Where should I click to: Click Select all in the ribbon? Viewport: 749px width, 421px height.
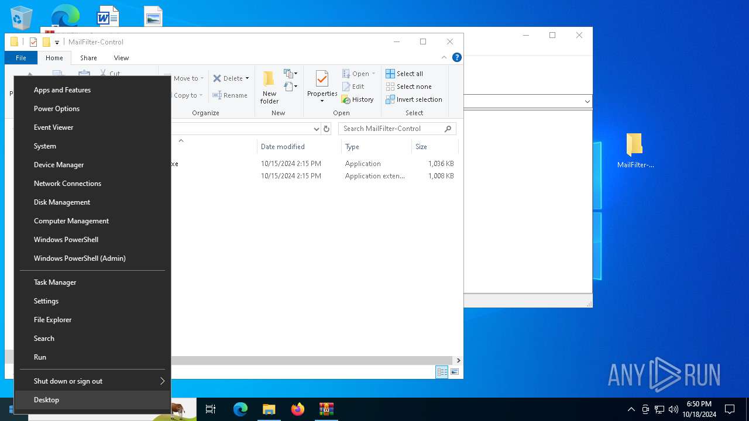[404, 74]
